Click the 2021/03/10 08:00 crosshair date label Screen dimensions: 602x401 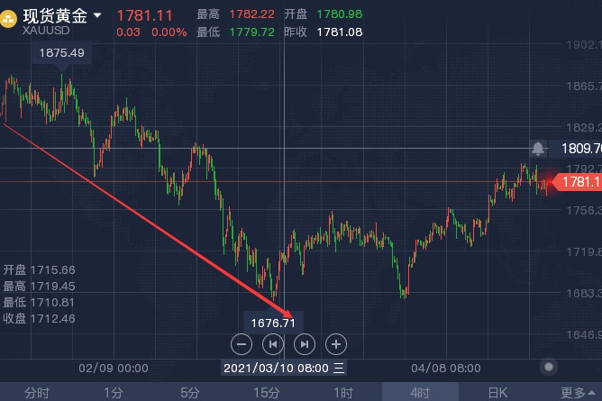283,368
